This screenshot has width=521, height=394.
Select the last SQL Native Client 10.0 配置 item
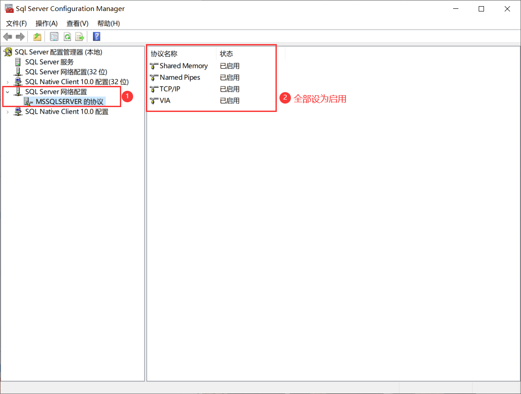coord(67,112)
